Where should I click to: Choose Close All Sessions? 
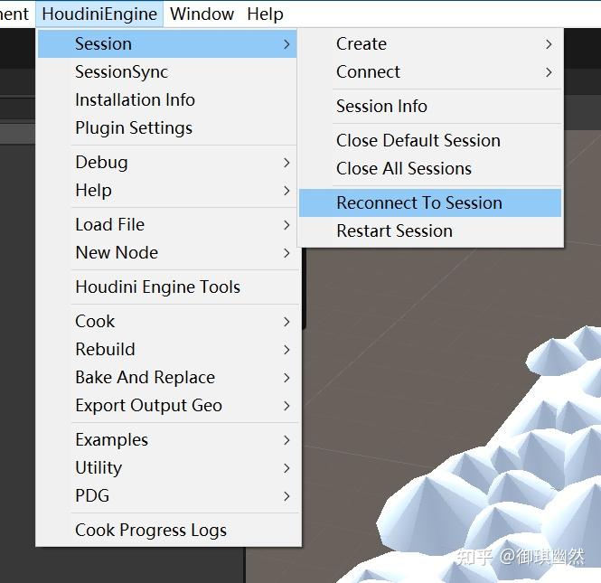tap(404, 168)
